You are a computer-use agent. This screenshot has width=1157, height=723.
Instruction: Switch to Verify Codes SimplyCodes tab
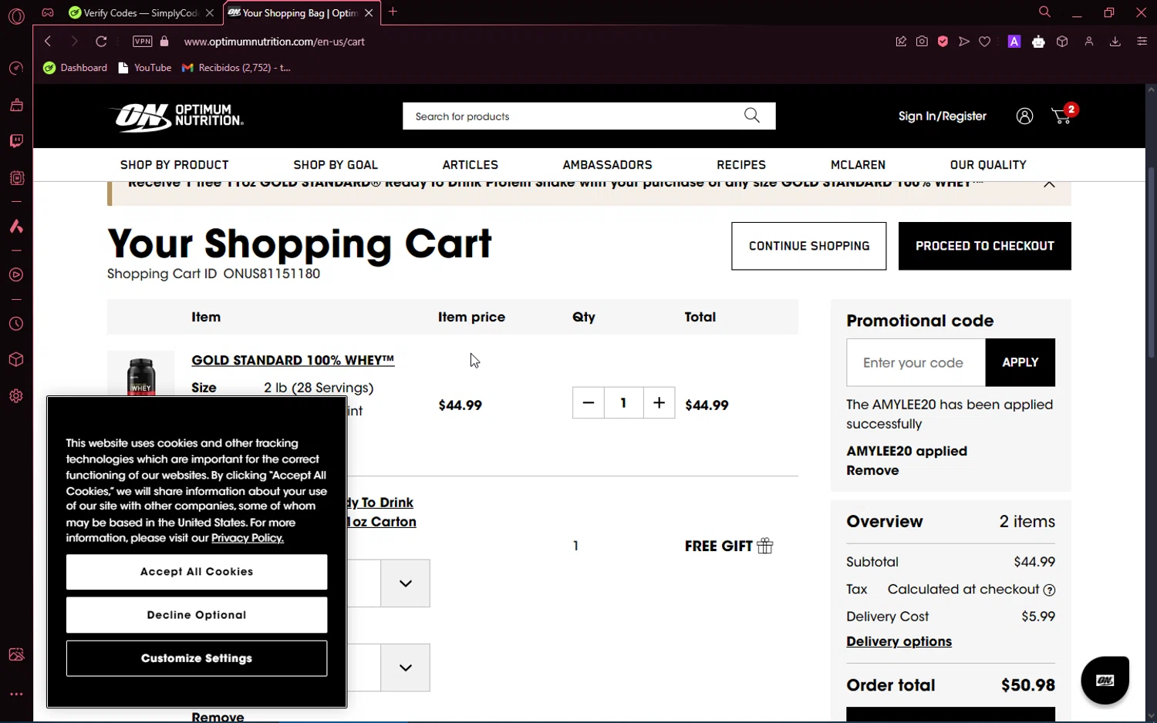[141, 12]
